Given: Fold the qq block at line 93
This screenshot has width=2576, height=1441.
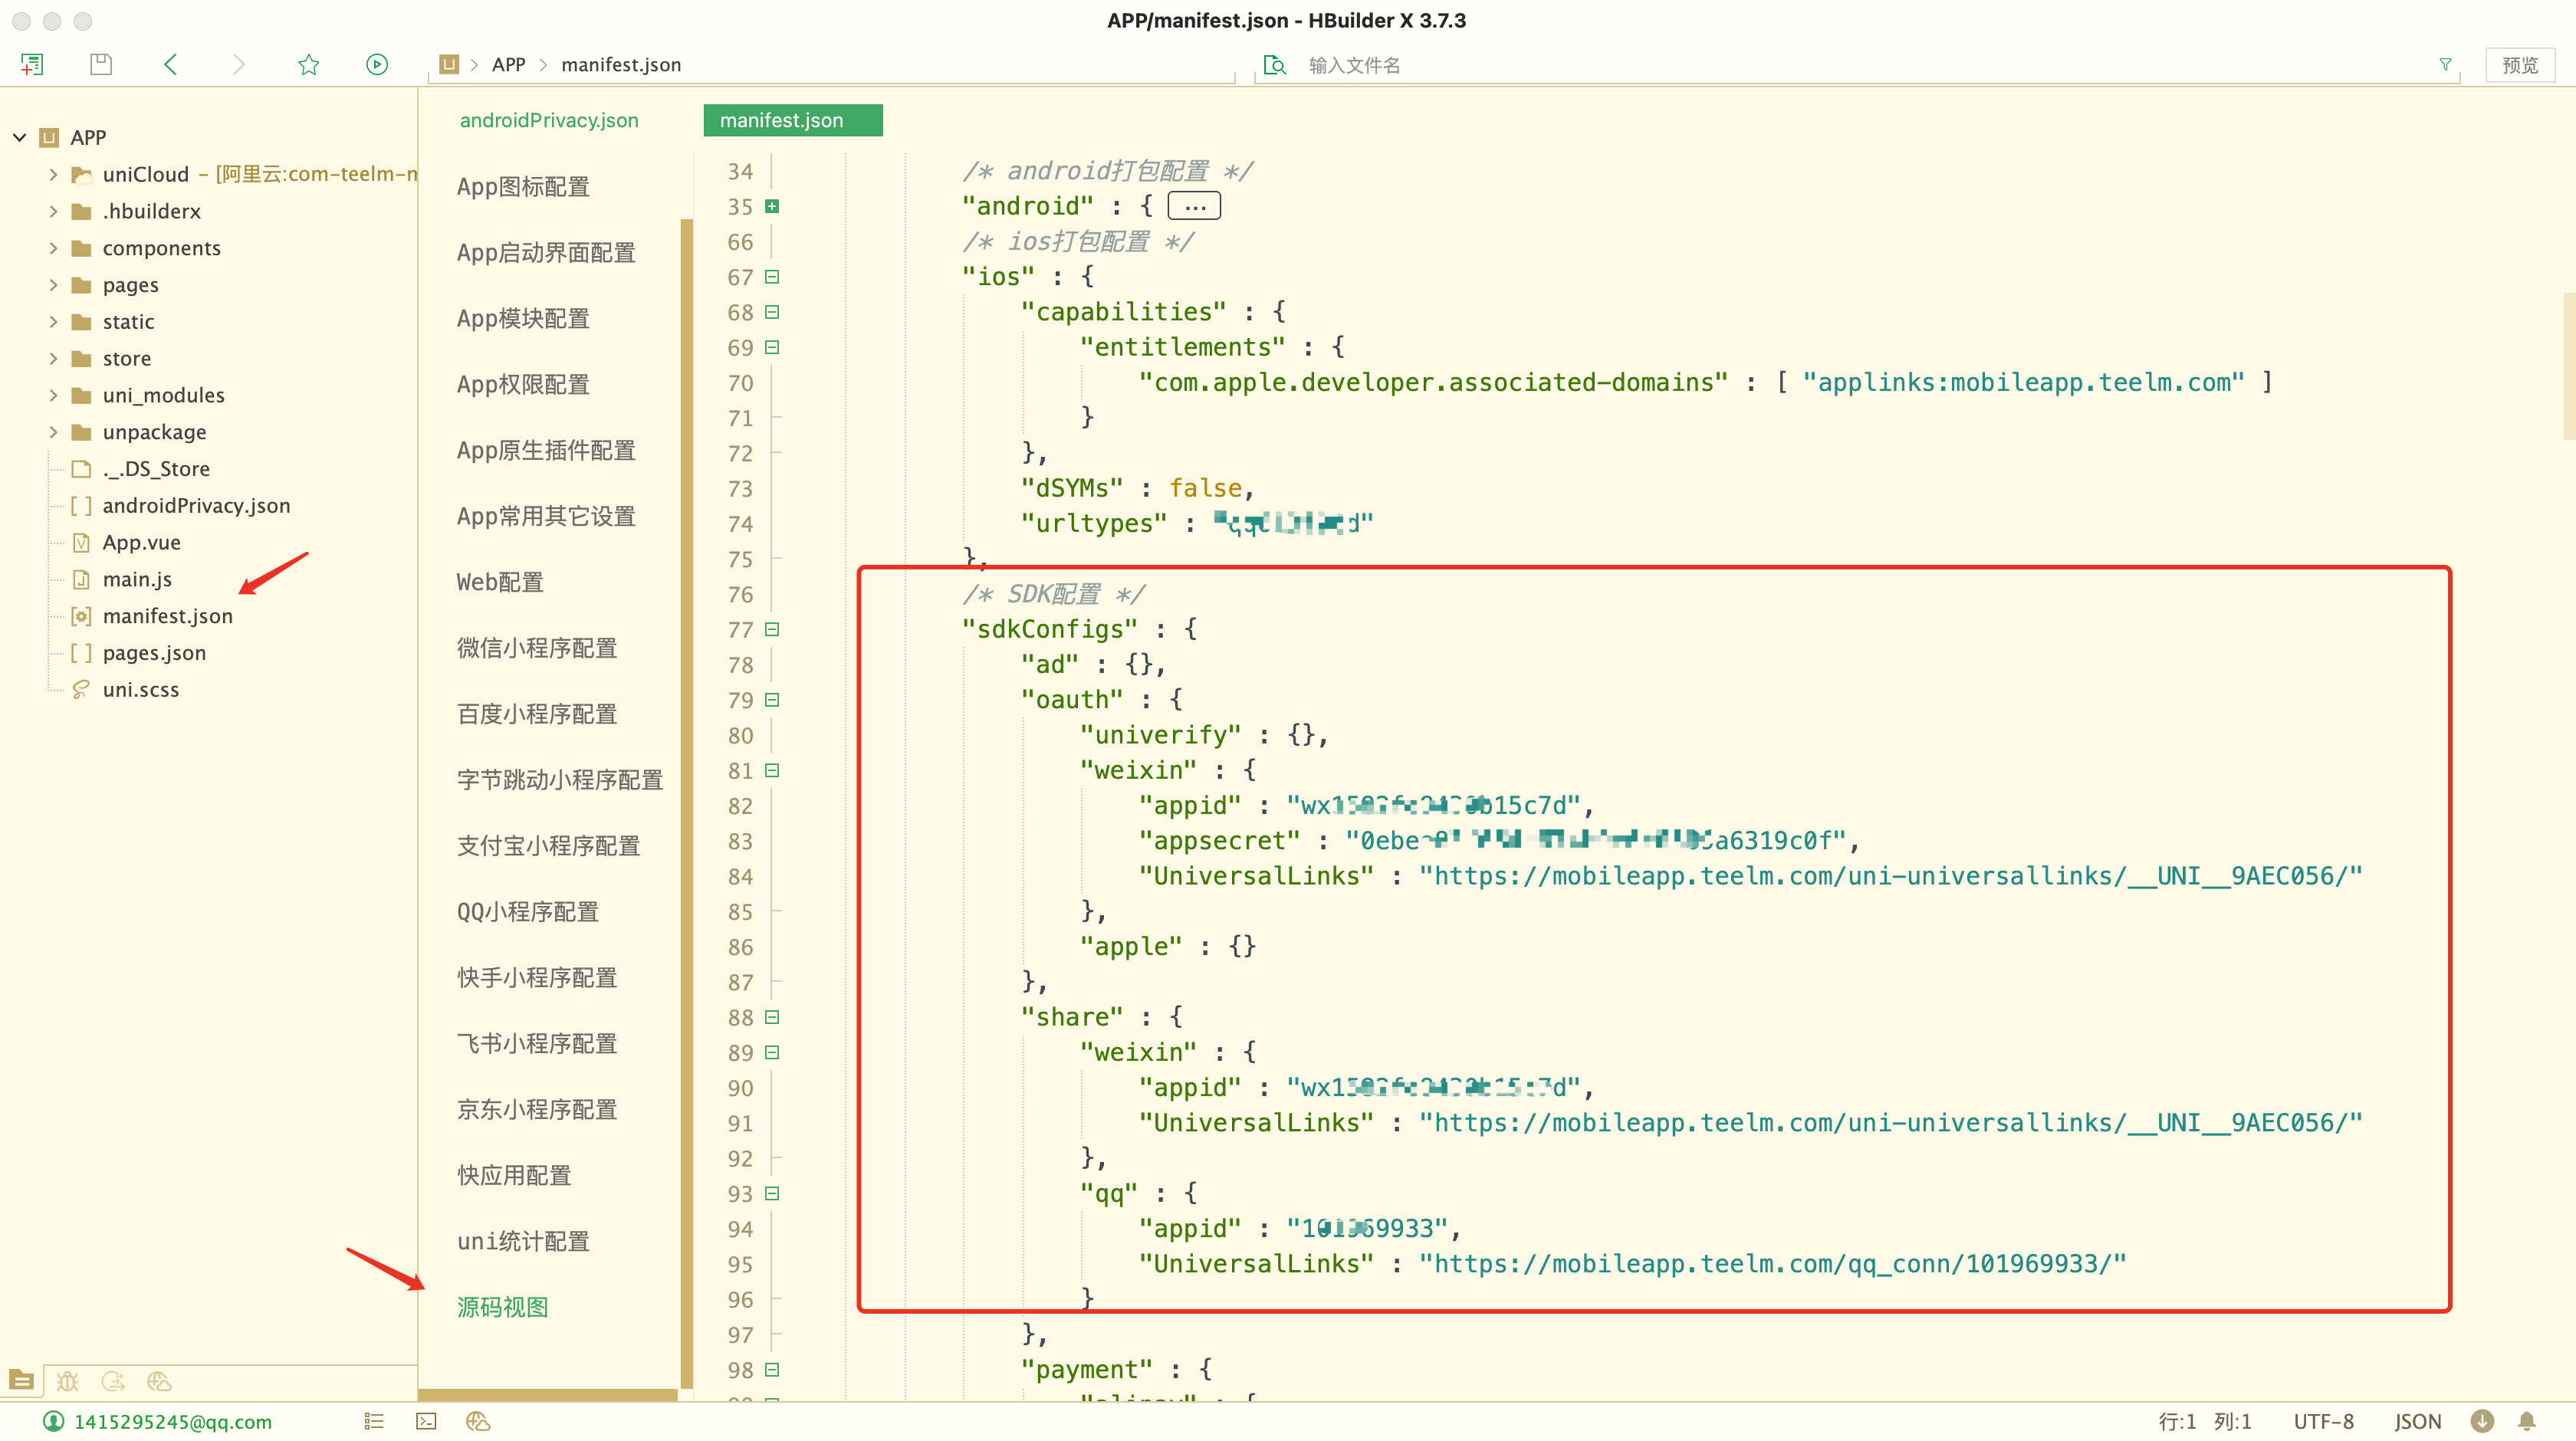Looking at the screenshot, I should tap(772, 1193).
